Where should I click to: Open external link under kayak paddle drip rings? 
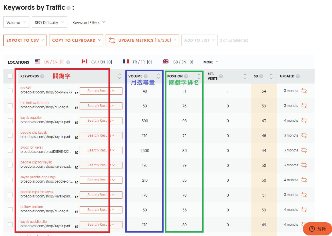pos(77,182)
